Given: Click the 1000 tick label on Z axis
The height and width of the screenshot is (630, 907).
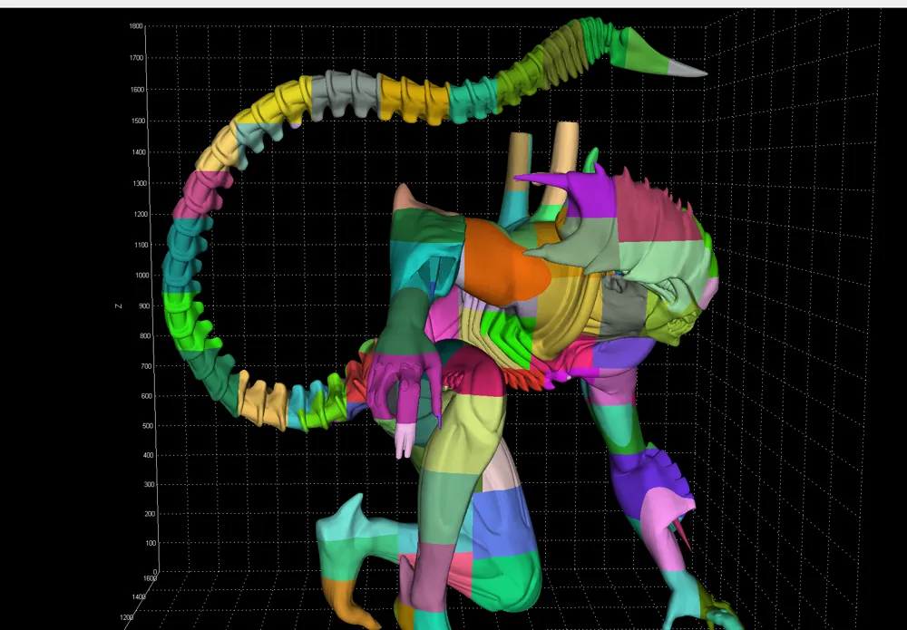Looking at the screenshot, I should coord(142,276).
